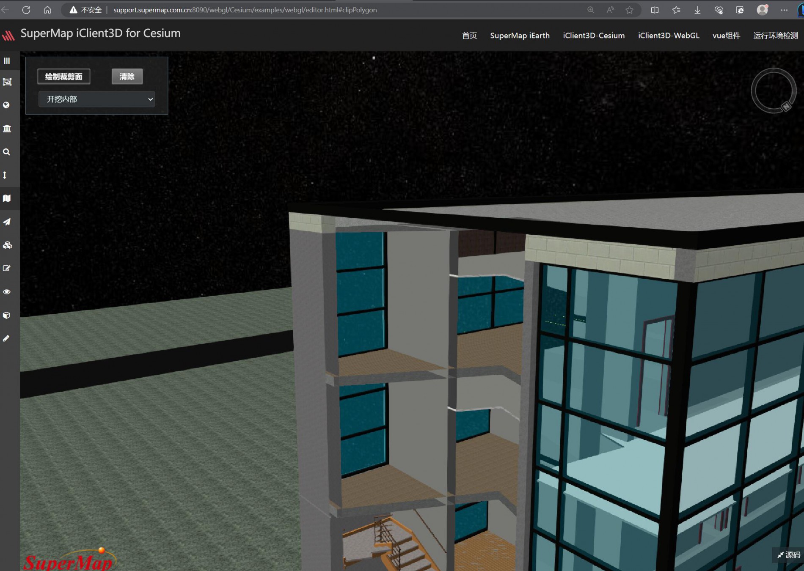
Task: Click the 清除 button
Action: 127,77
